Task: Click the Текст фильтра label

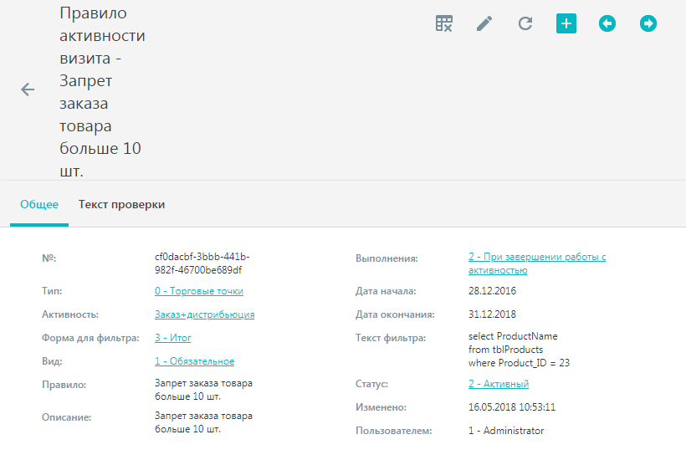Action: pos(391,338)
